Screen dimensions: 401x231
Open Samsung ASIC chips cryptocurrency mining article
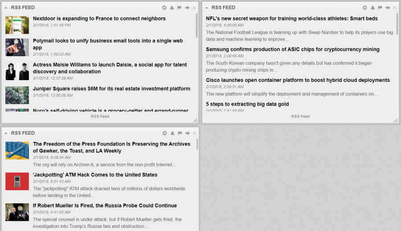tap(292, 49)
